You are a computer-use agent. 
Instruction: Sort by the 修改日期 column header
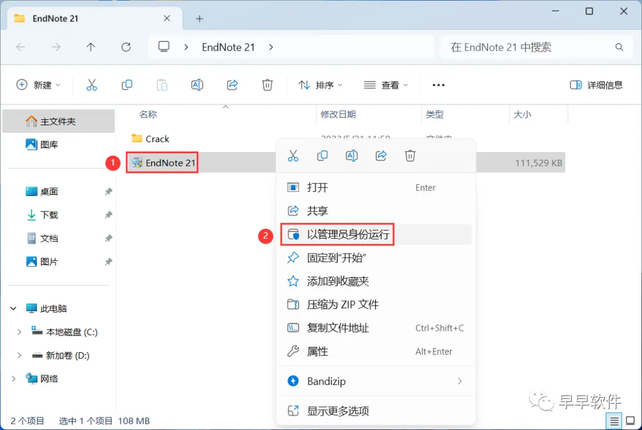pyautogui.click(x=338, y=115)
